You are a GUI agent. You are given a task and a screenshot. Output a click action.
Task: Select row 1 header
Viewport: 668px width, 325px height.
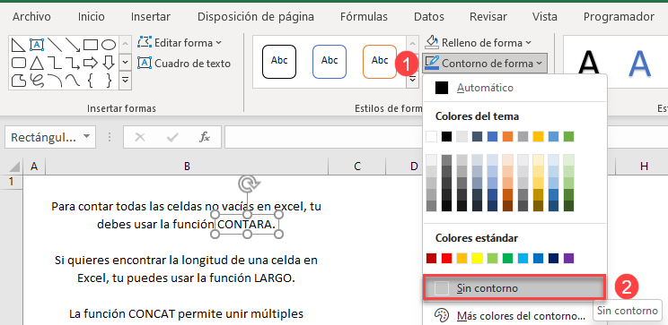[11, 182]
